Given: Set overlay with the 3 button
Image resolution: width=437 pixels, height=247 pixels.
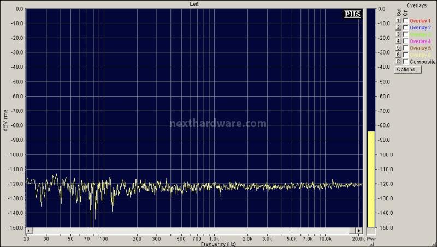Looking at the screenshot, I should [x=399, y=34].
